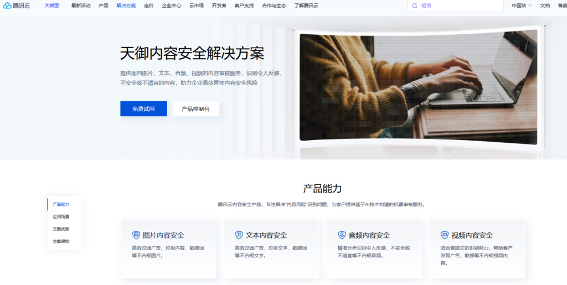The height and width of the screenshot is (285, 567).
Task: Open the 文档 link in header
Action: (545, 6)
